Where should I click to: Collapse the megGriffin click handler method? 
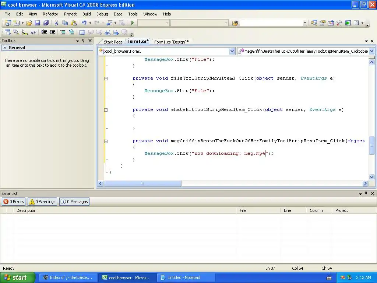click(x=106, y=141)
